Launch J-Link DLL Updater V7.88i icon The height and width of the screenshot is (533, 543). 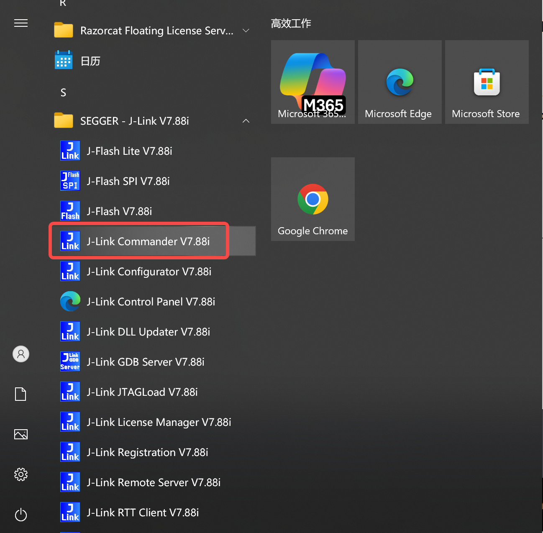(x=70, y=331)
